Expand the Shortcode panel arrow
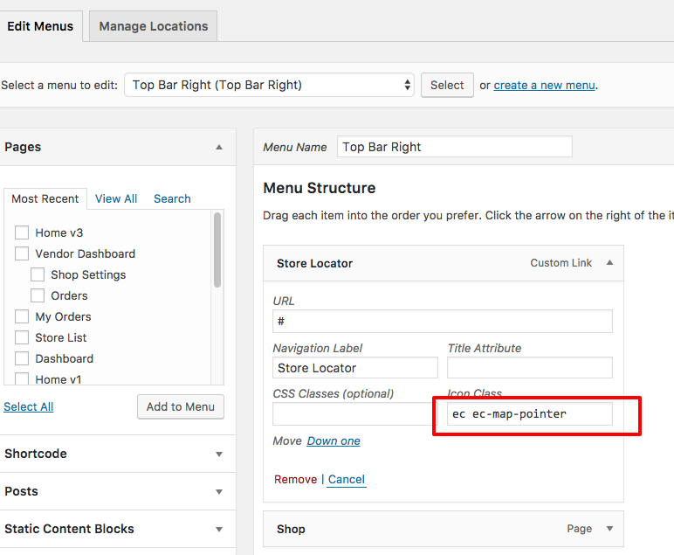 (x=219, y=454)
